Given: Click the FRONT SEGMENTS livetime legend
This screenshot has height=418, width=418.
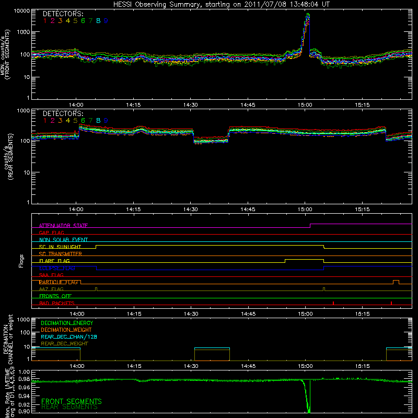Looking at the screenshot, I should 72,401.
